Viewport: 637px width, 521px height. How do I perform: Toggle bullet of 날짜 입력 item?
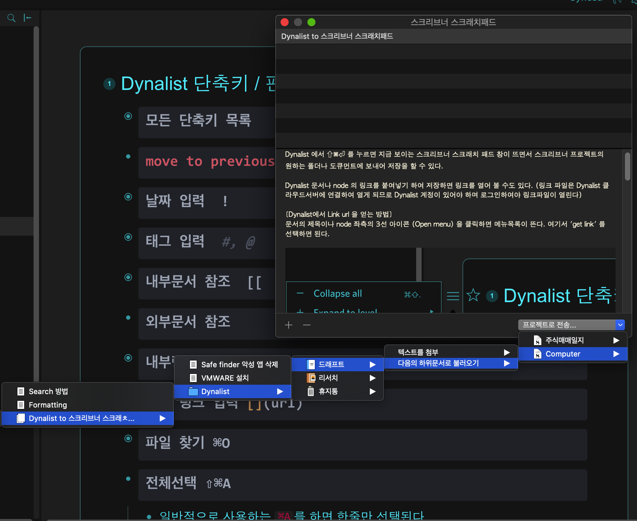pyautogui.click(x=128, y=197)
